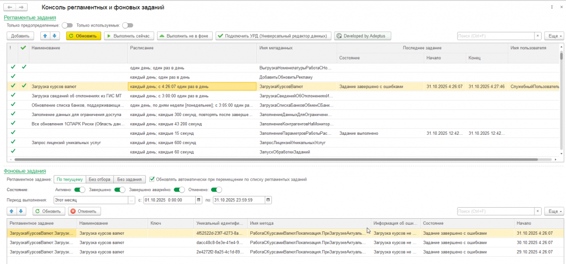Uncheck 'Обновлять автоматически' checkbox
Viewport: 566px width, 264px height.
click(x=152, y=179)
